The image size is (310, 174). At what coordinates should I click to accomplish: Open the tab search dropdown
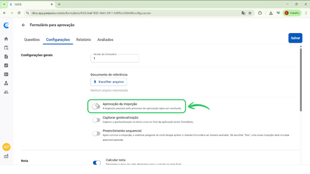[4, 4]
